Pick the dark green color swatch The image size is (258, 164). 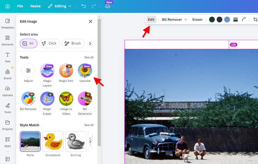[x=212, y=19]
